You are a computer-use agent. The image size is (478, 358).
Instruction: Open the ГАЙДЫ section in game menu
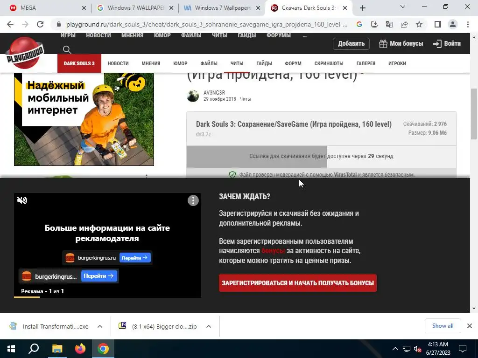click(x=264, y=63)
